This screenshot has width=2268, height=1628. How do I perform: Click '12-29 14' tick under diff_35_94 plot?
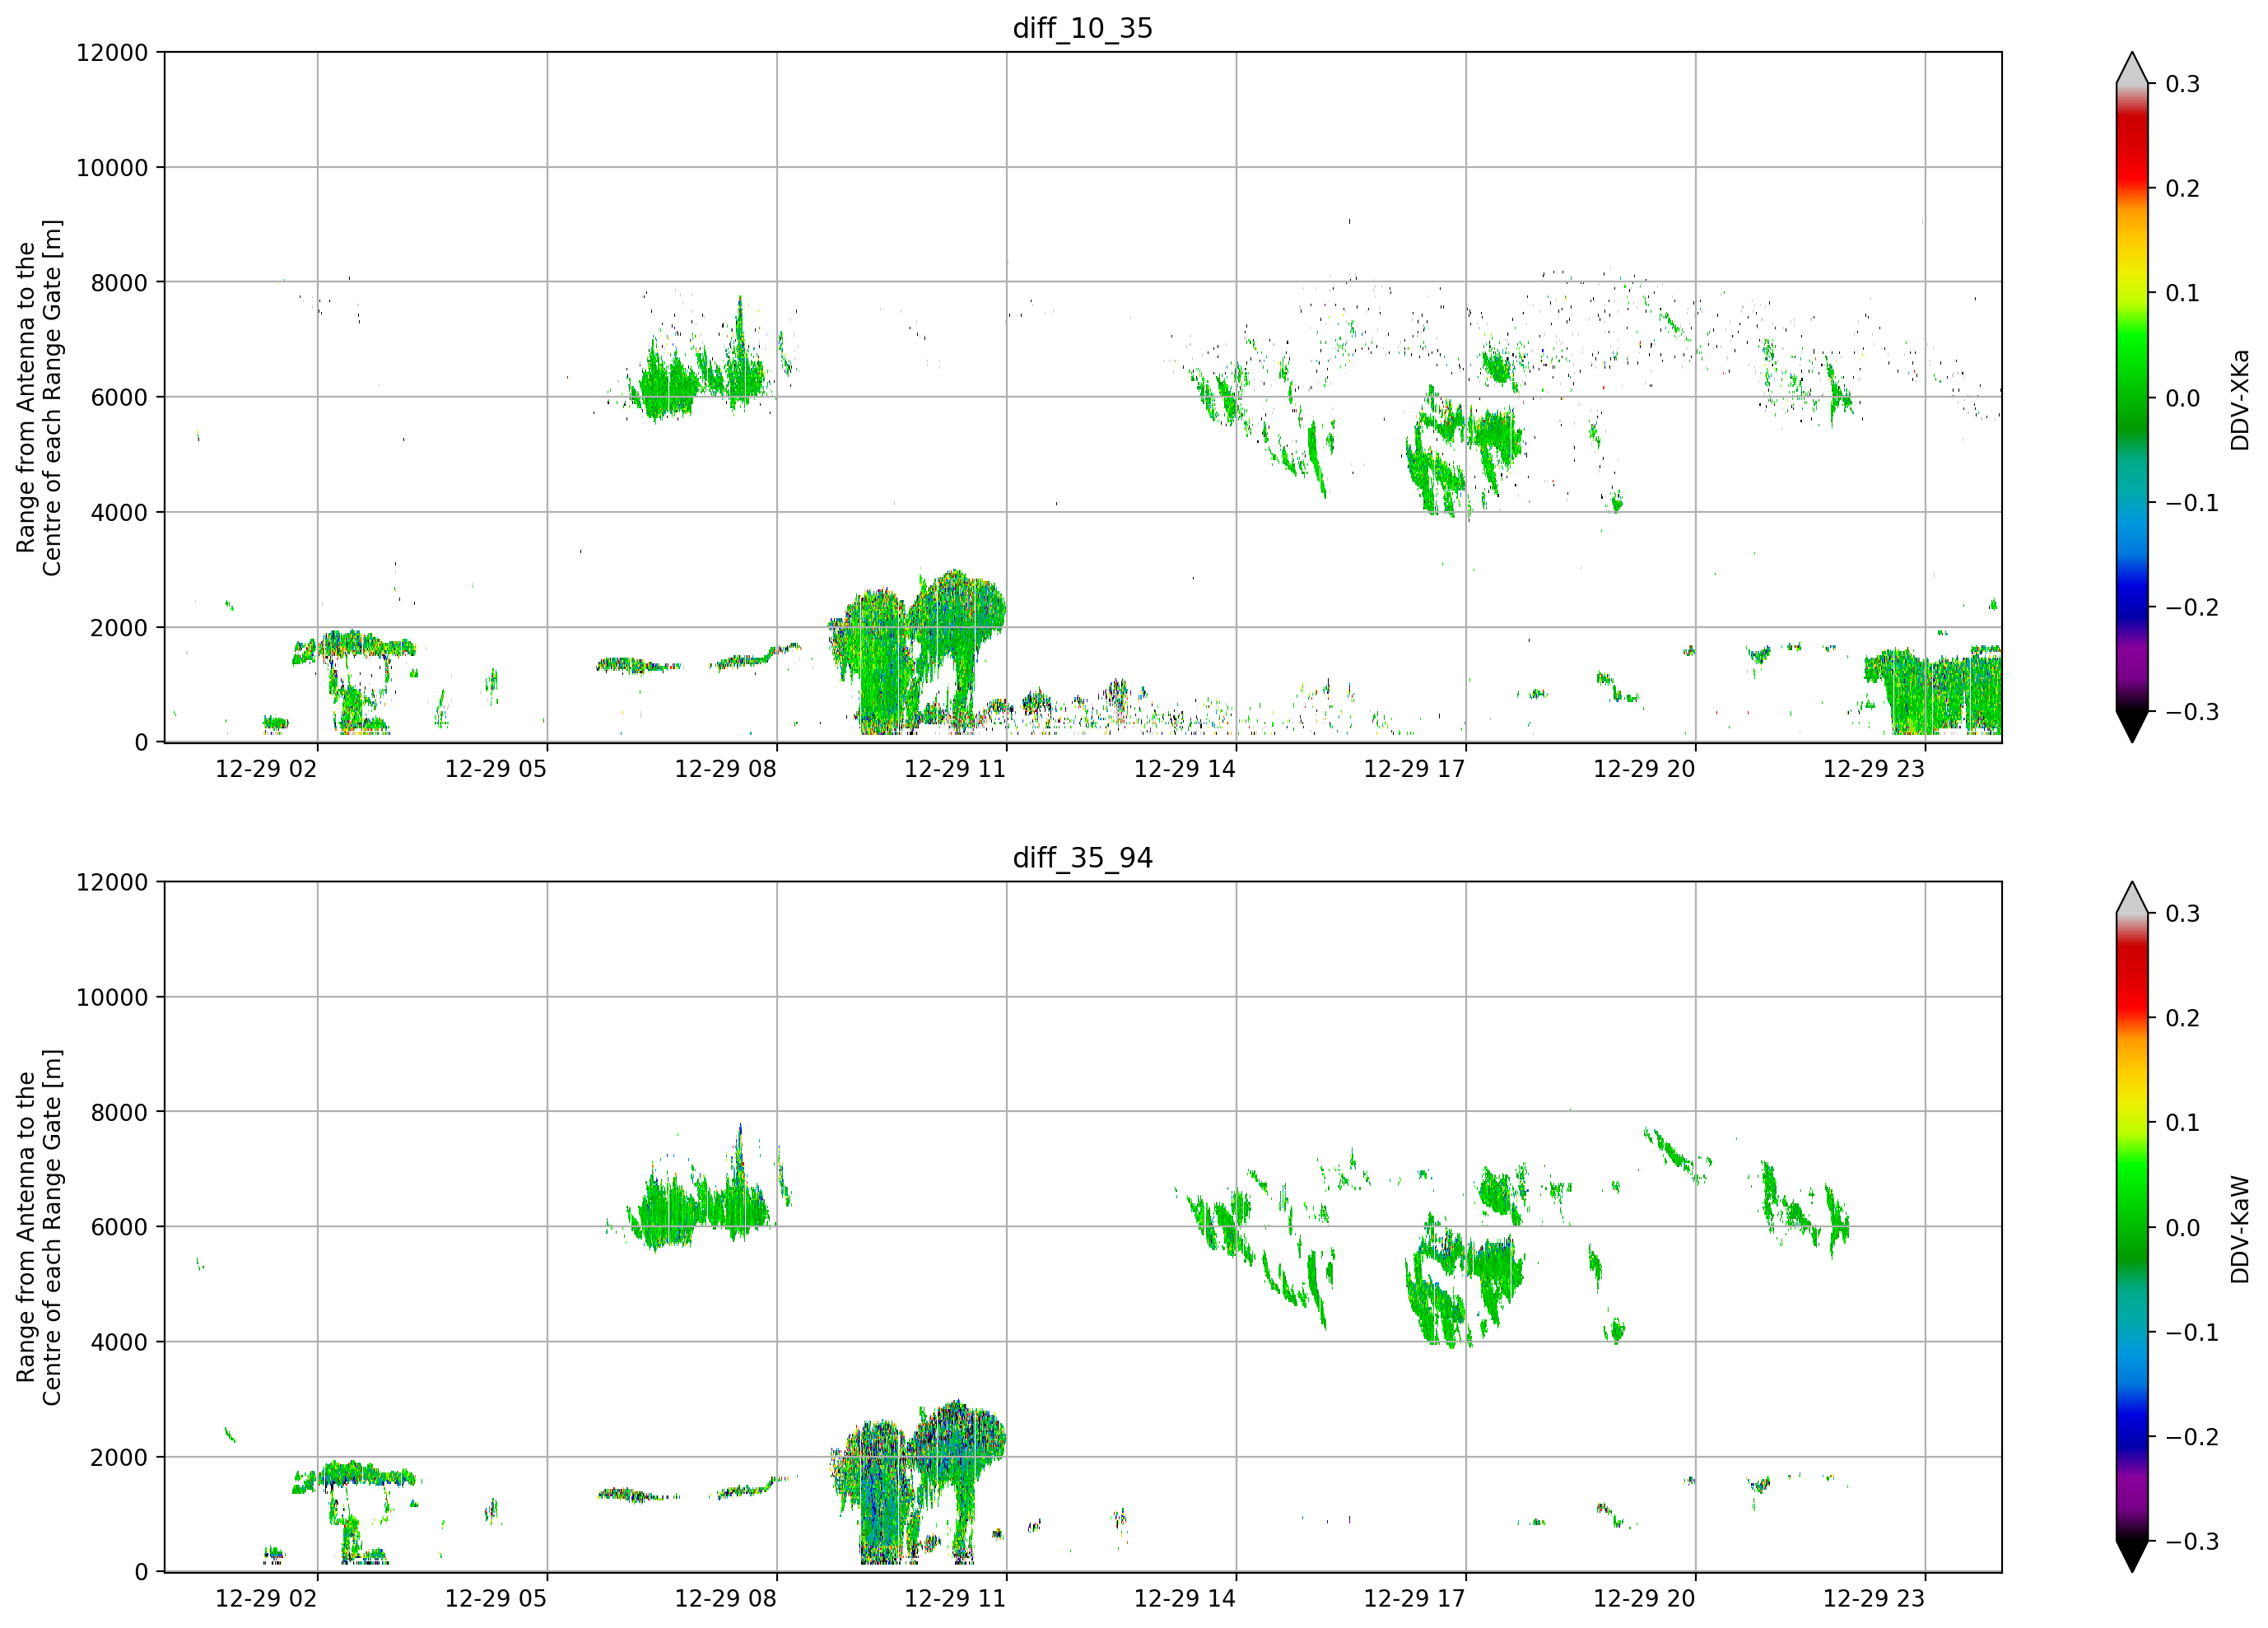pos(1185,1599)
